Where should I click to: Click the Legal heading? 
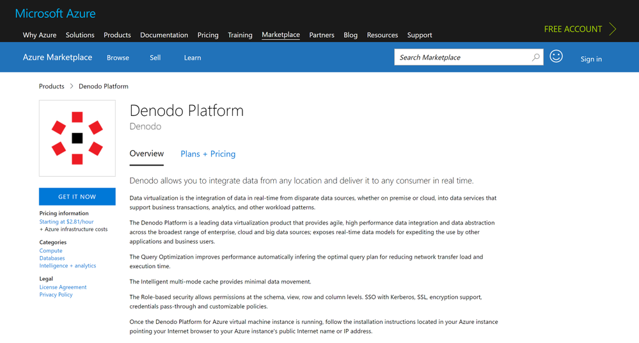pyautogui.click(x=46, y=278)
